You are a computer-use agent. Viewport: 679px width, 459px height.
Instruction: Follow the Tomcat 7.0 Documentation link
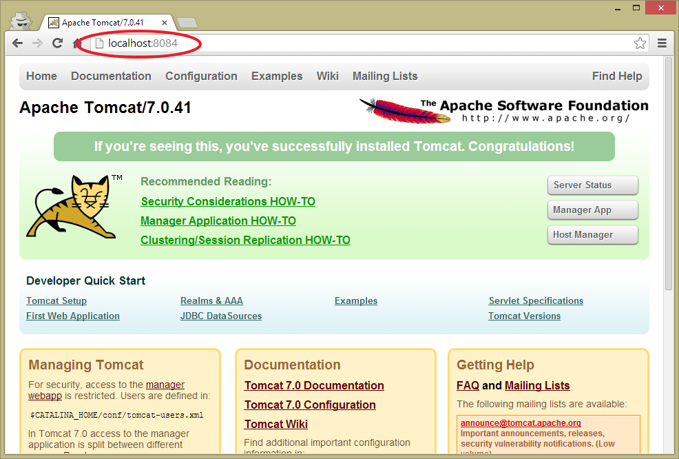[x=314, y=386]
